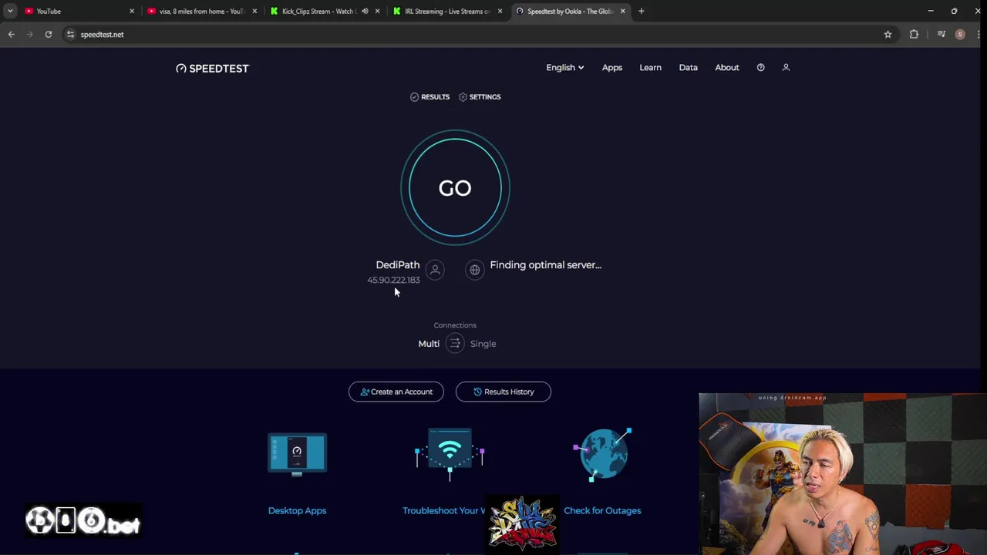This screenshot has height=555, width=987.
Task: Open the About menu
Action: tap(726, 68)
